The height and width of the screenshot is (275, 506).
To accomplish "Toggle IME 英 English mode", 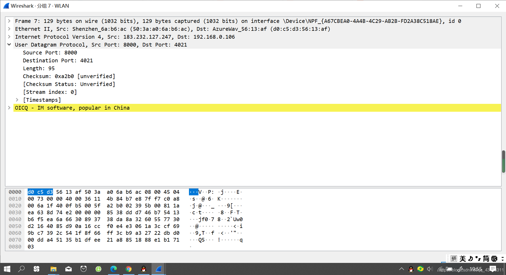I will point(463,259).
